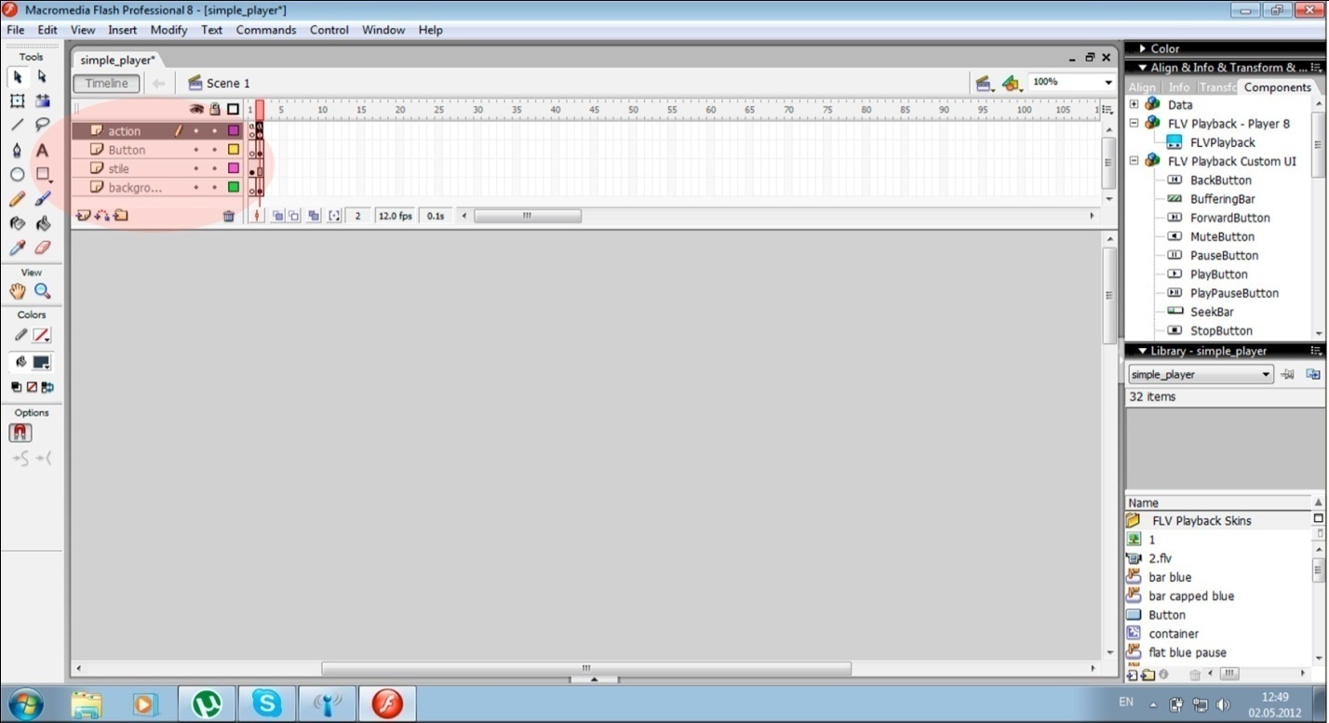This screenshot has width=1329, height=723.
Task: Click the Button layer yellow outline swatch
Action: [234, 150]
